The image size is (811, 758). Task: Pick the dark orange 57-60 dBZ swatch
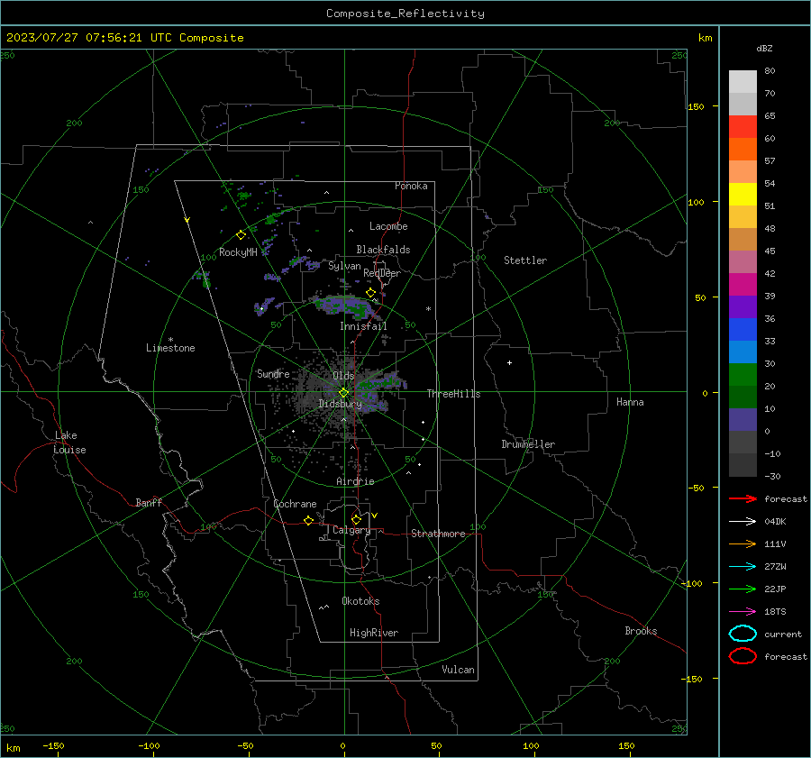(x=743, y=149)
